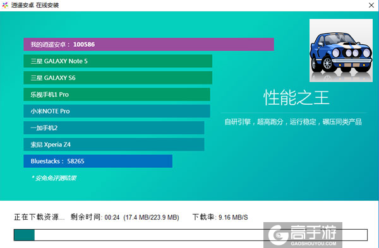The width and height of the screenshot is (379, 248).
Task: Click the 正在下载资源 status label
Action: click(39, 217)
